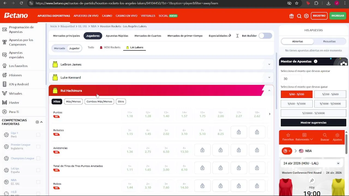
Task: Switch to Mercados principales tab
Action: click(67, 36)
